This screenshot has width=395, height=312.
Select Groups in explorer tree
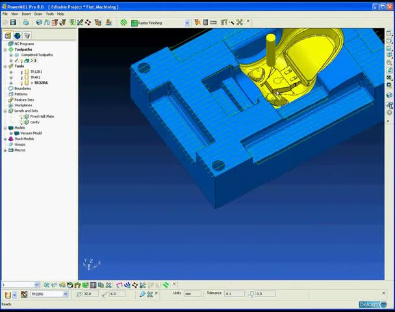click(x=20, y=145)
